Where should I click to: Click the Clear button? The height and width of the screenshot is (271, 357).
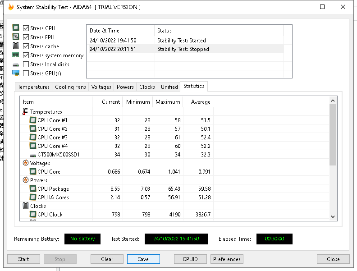pos(107,259)
